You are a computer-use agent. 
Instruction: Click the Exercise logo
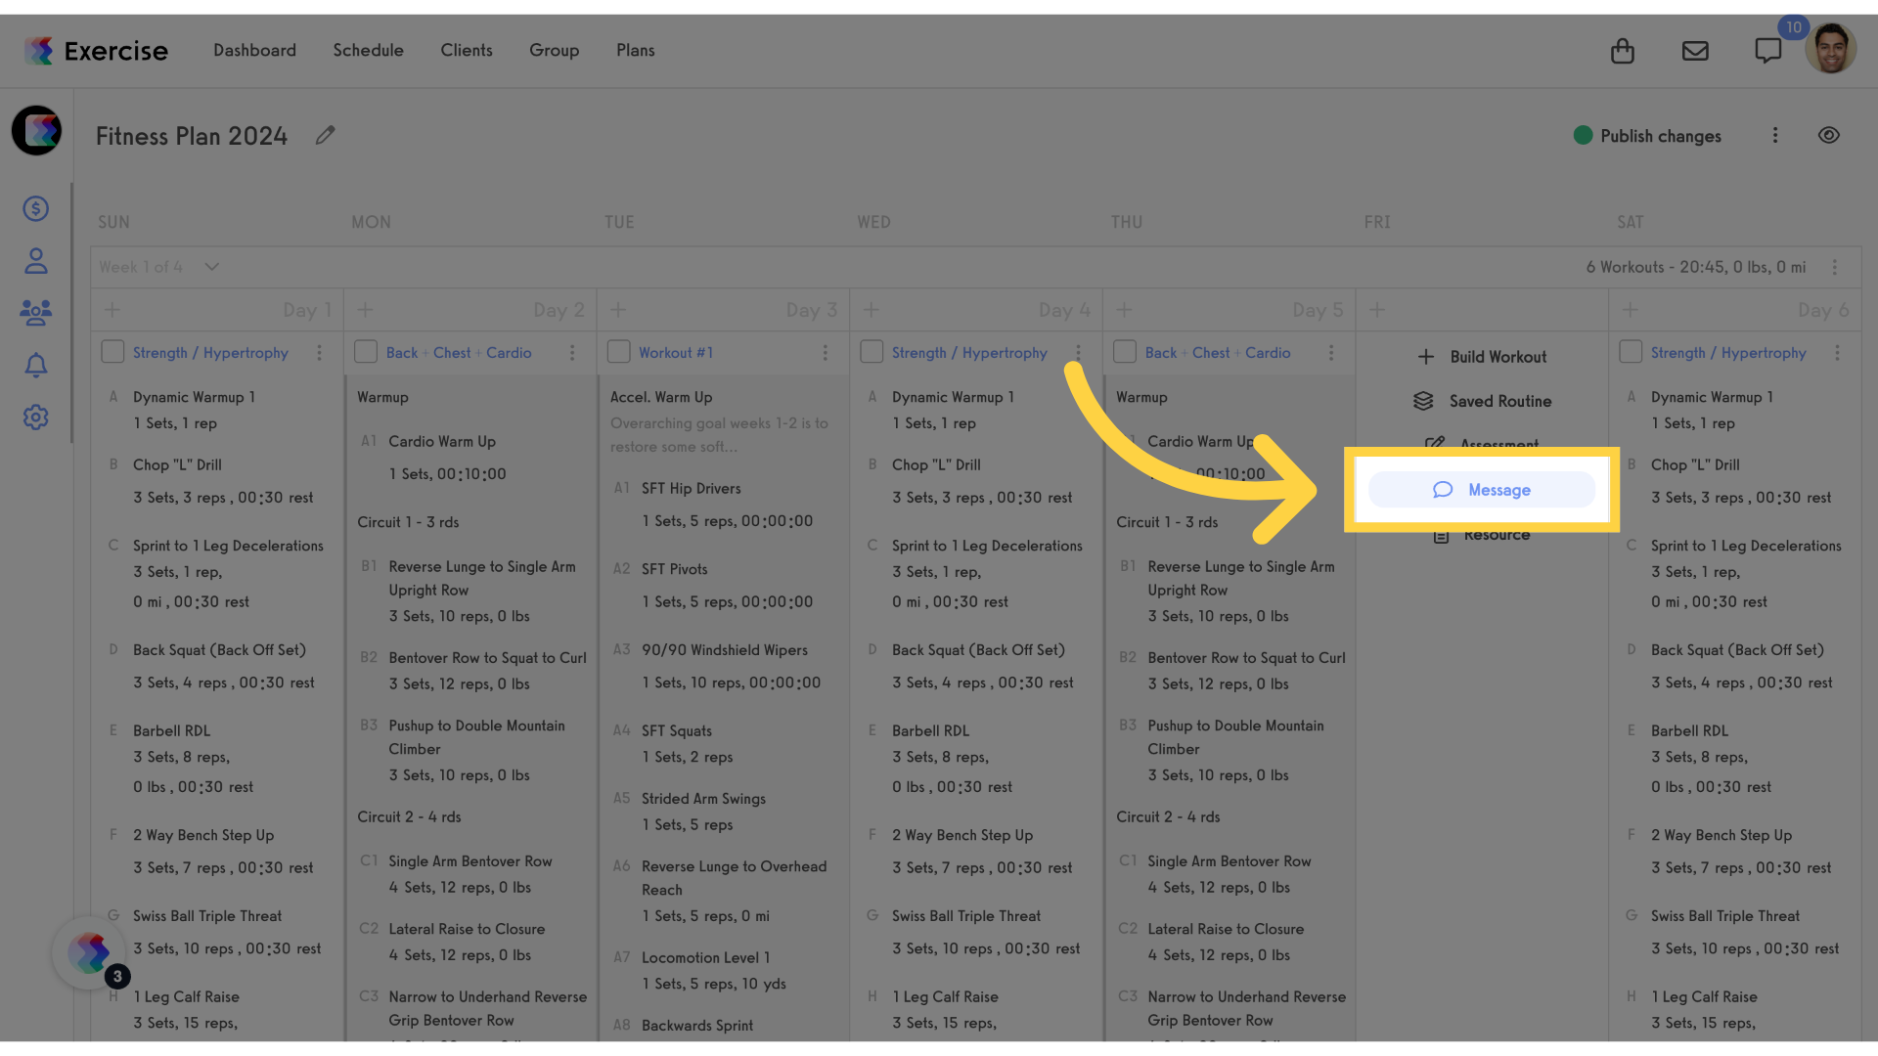[96, 51]
